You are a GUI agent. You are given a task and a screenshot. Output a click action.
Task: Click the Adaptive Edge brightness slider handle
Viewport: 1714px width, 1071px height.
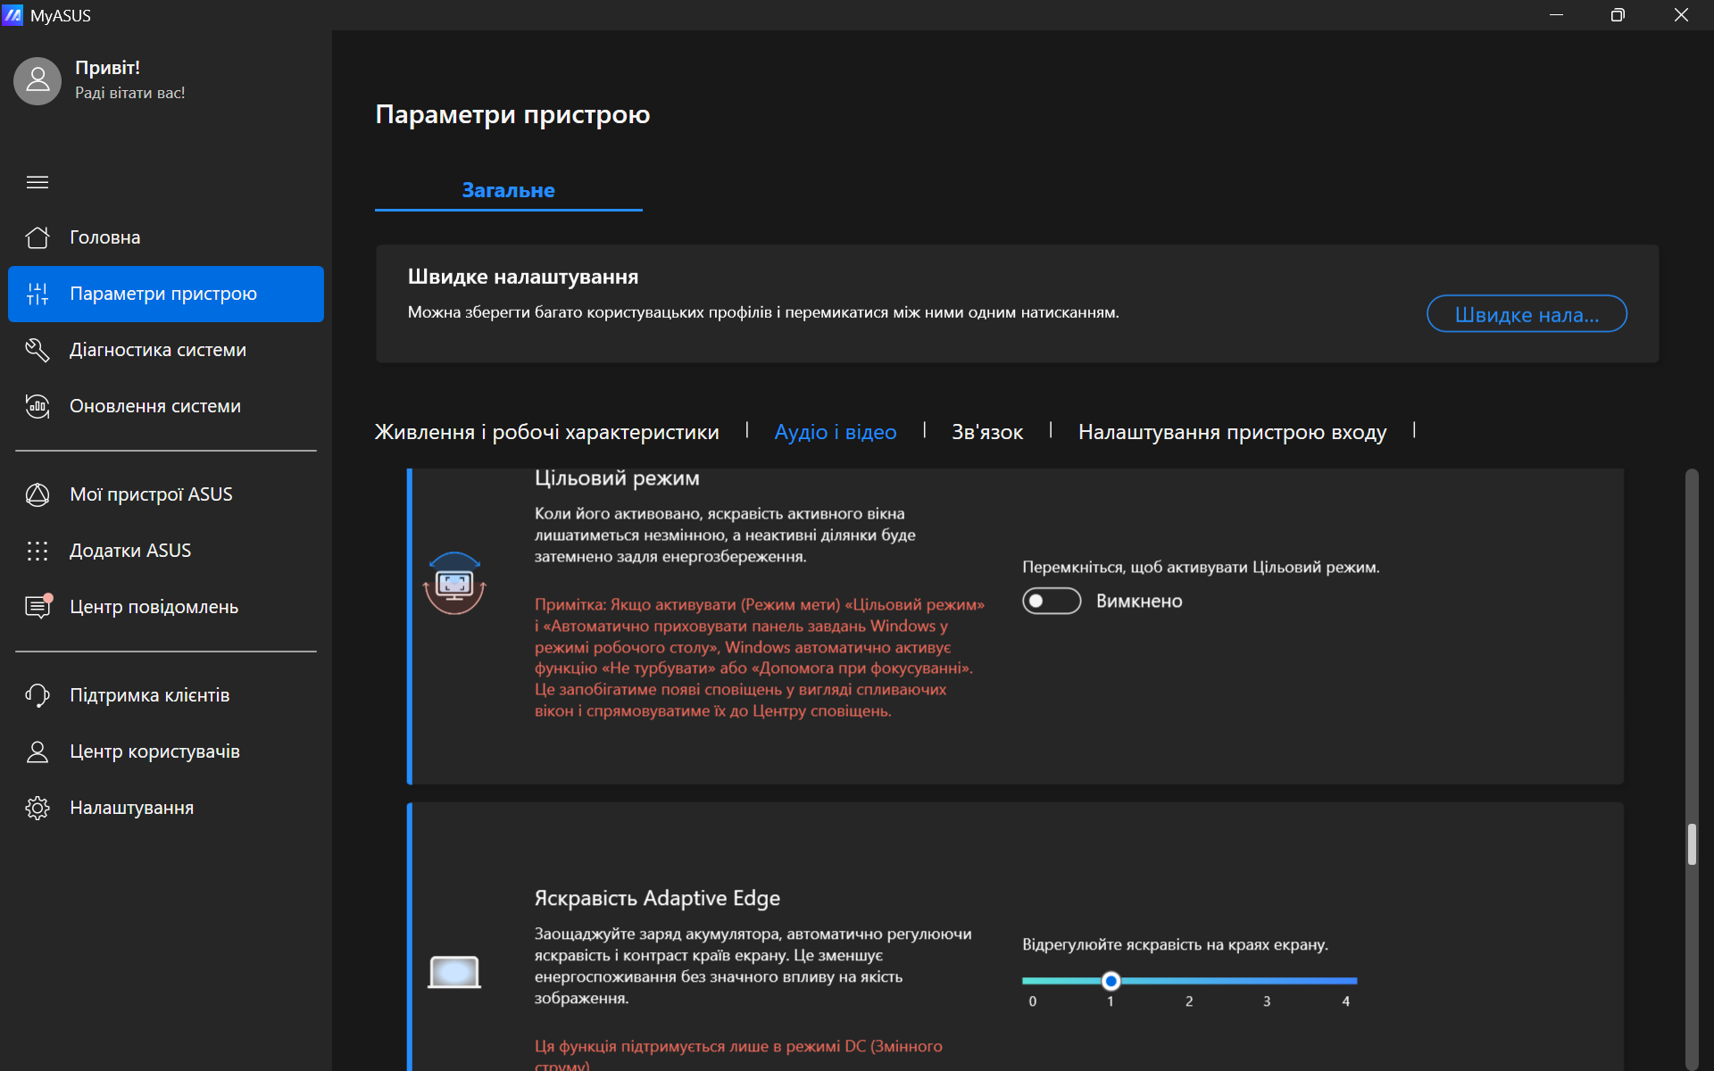(x=1111, y=981)
